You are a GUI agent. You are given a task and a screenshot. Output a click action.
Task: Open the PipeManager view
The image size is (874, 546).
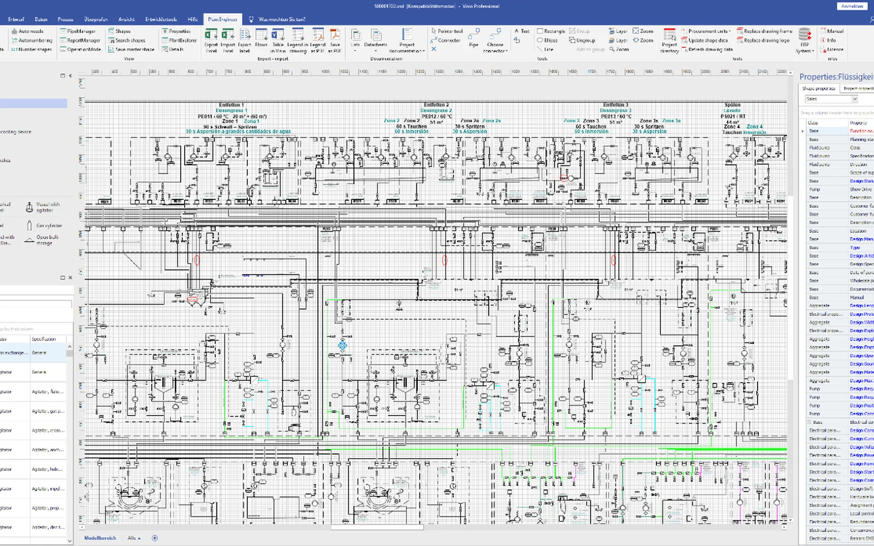(78, 31)
